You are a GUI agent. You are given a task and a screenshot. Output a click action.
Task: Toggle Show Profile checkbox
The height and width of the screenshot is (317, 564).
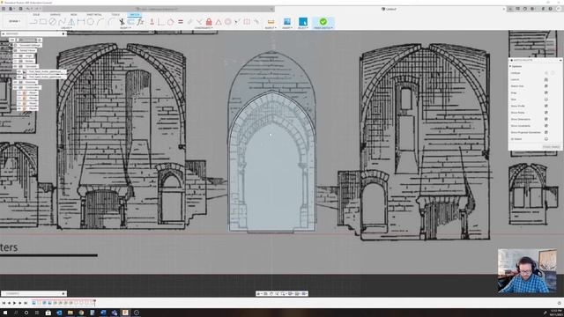click(546, 106)
